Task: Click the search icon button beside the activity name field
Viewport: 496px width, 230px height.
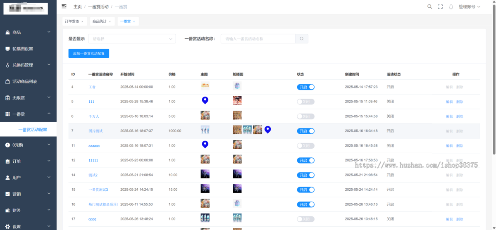Action: click(302, 39)
